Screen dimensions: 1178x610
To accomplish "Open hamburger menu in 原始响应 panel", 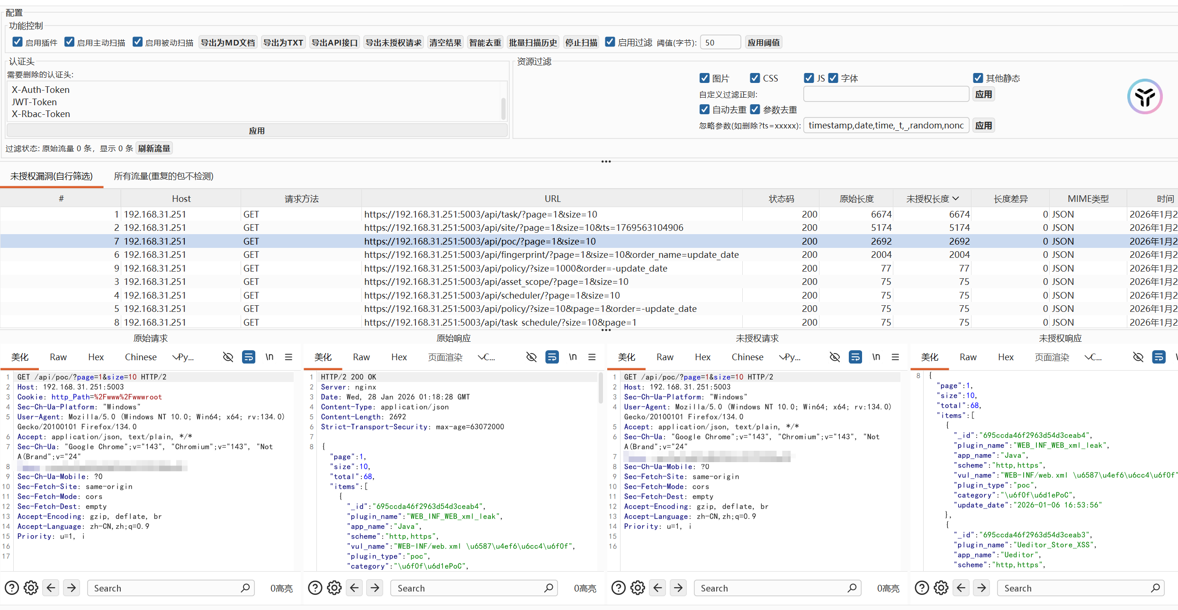I will pyautogui.click(x=592, y=357).
